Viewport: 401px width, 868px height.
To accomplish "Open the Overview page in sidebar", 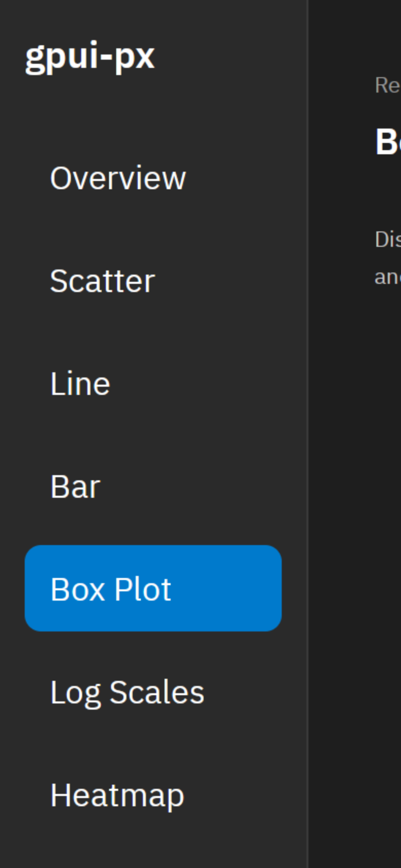I will tap(153, 177).
